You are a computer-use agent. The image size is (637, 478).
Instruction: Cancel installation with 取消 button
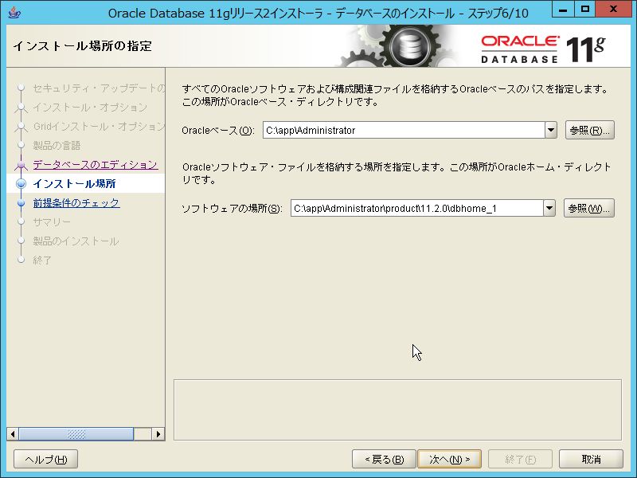pos(591,460)
